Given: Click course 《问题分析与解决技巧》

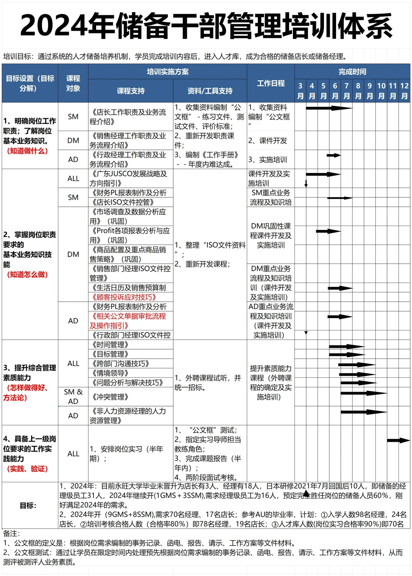Looking at the screenshot, I should 131,383.
